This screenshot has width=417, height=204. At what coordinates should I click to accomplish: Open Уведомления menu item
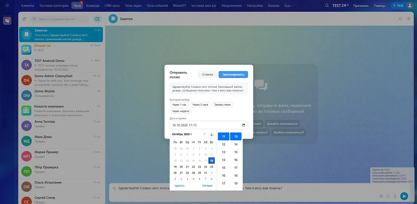[x=232, y=6]
